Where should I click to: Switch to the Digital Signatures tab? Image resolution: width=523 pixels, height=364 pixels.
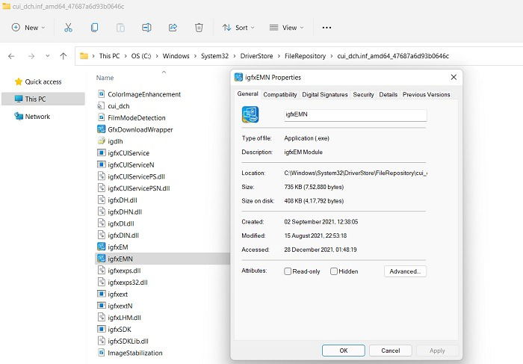tap(324, 95)
